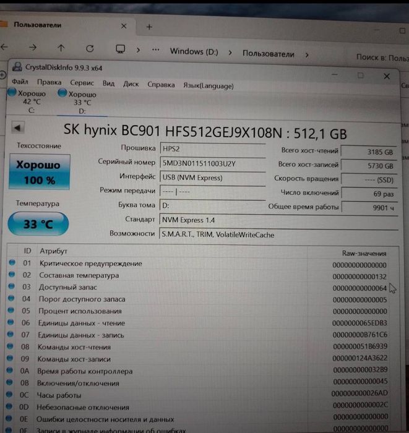
Task: Expand chevron after Windows (D:) breadcrumb
Action: click(x=230, y=53)
